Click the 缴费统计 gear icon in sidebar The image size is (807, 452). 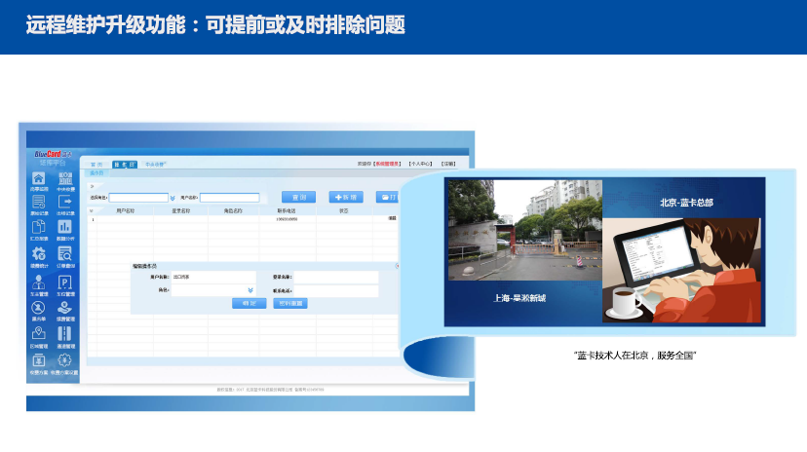click(x=38, y=253)
